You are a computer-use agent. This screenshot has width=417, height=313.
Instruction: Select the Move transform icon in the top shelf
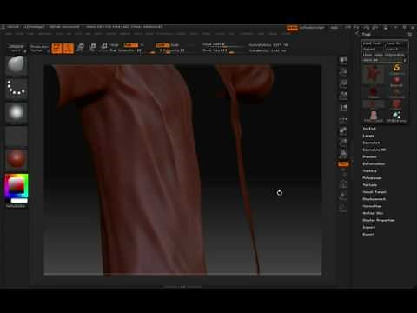[81, 48]
